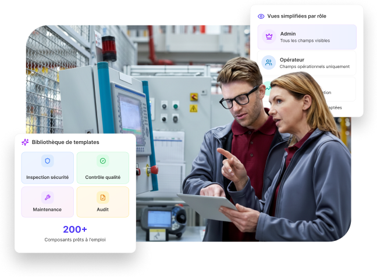
Task: Open the Audit template card
Action: click(102, 202)
